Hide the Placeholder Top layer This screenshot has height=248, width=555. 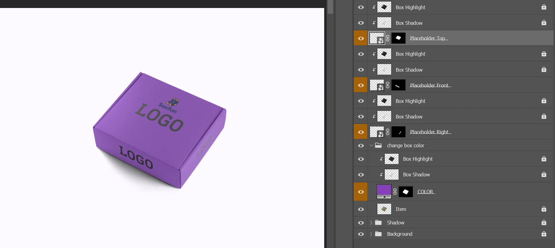(361, 38)
